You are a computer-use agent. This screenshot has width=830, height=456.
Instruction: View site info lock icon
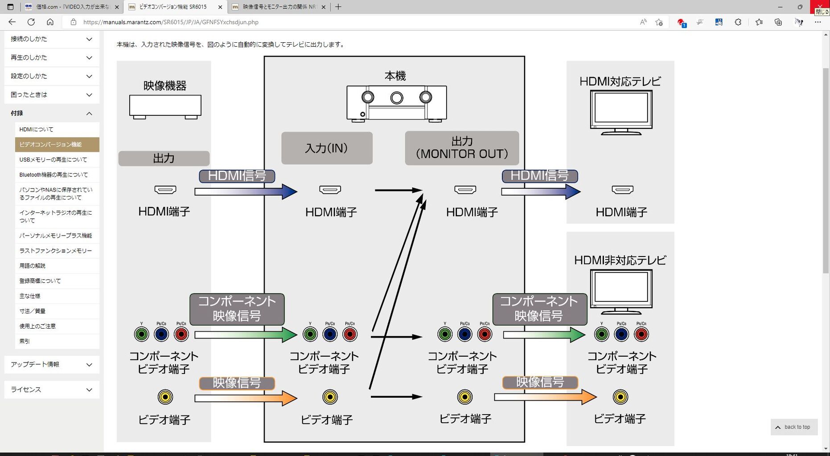(x=74, y=22)
